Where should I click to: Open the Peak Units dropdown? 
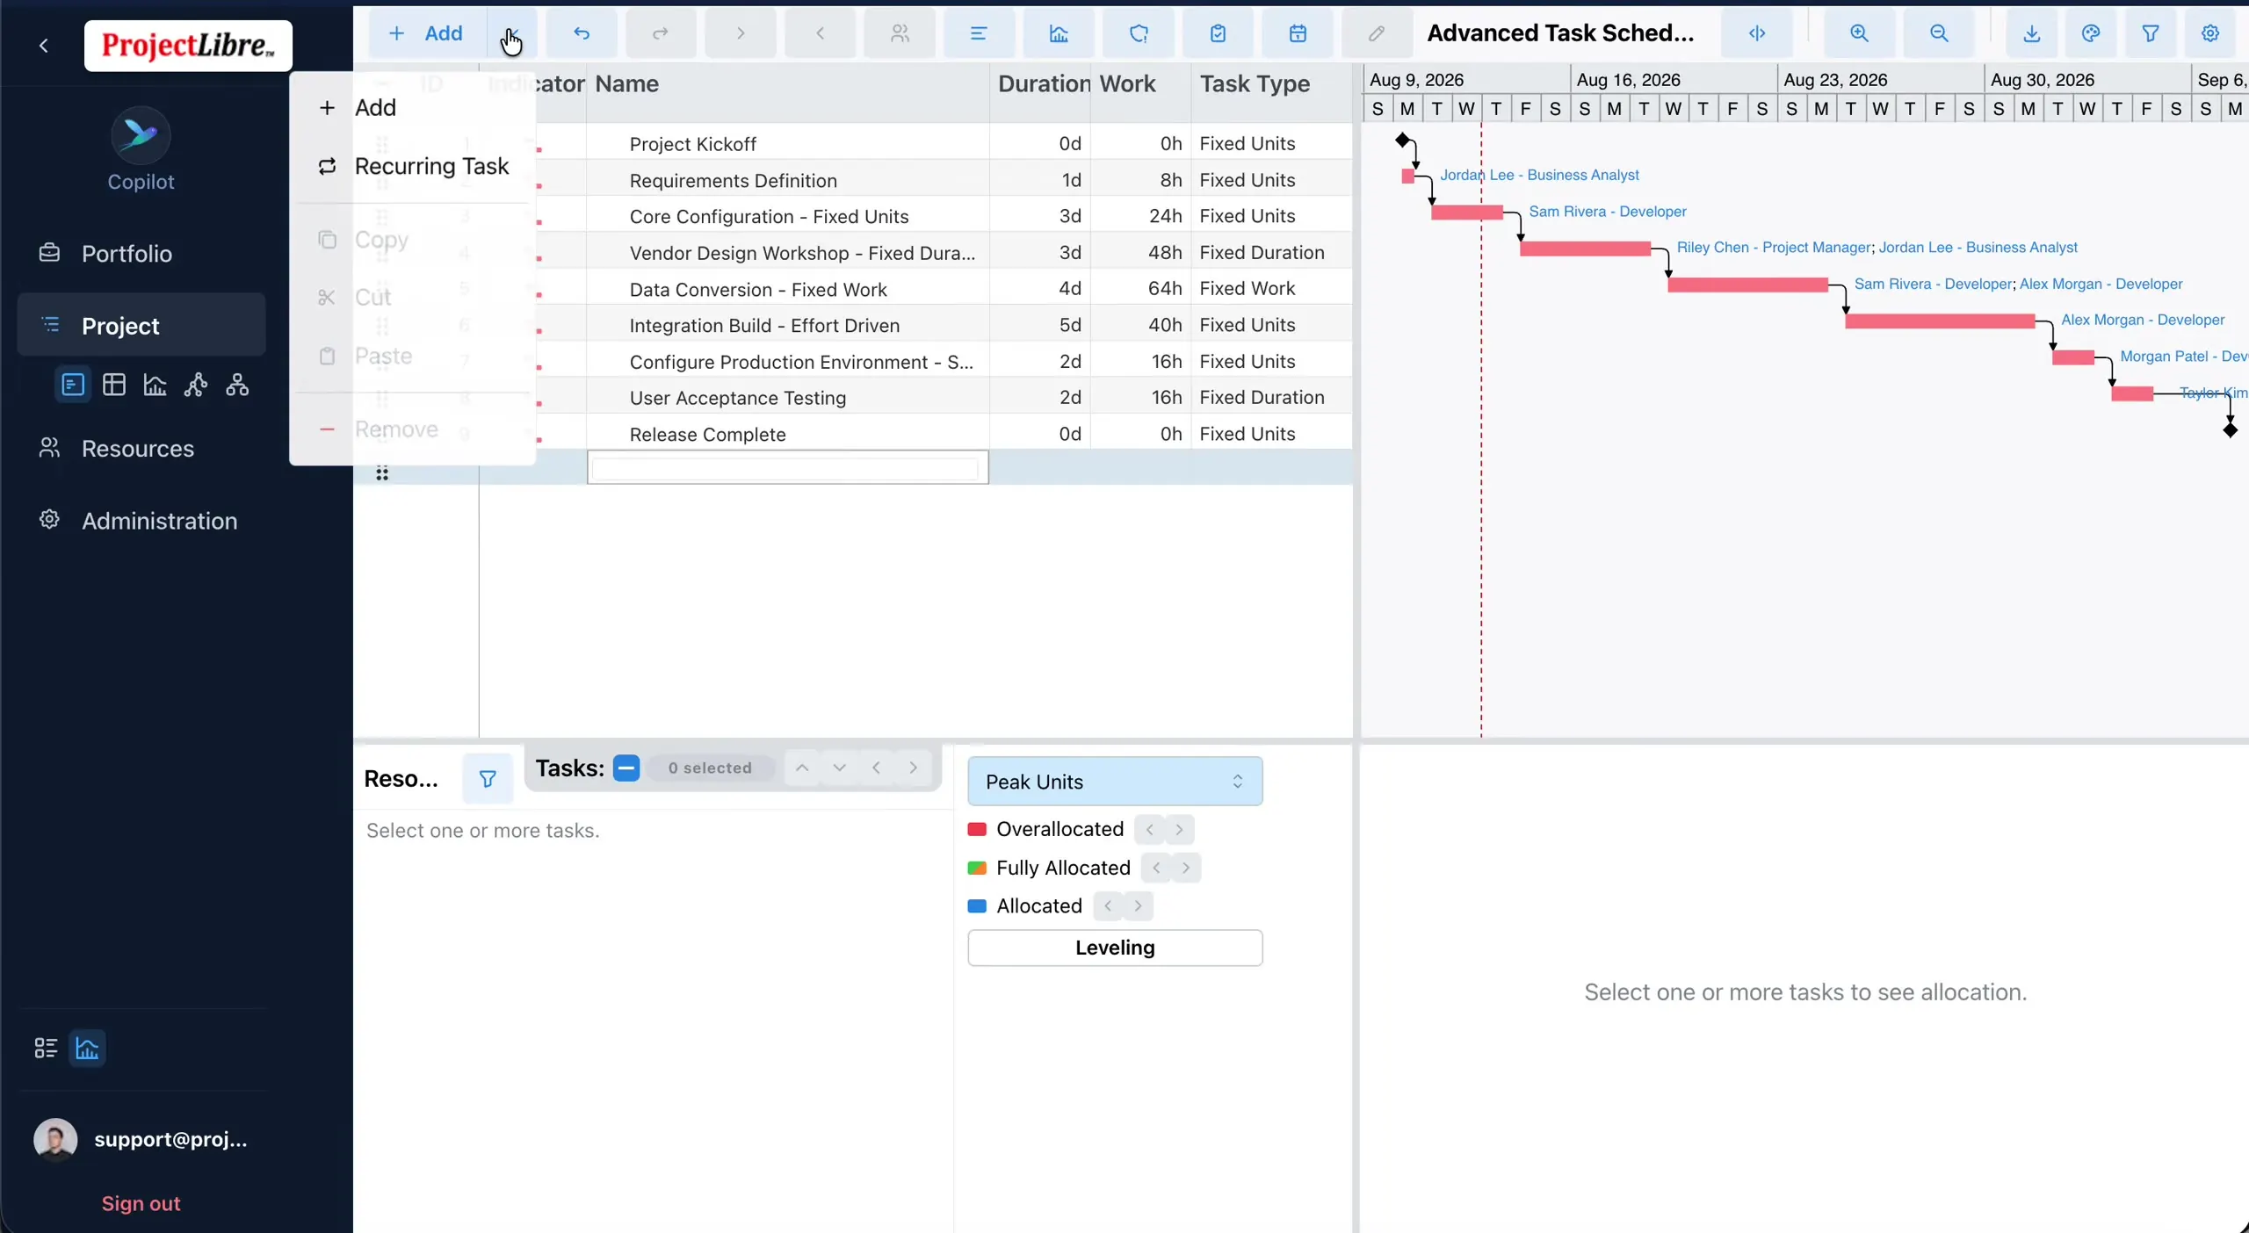point(1115,782)
